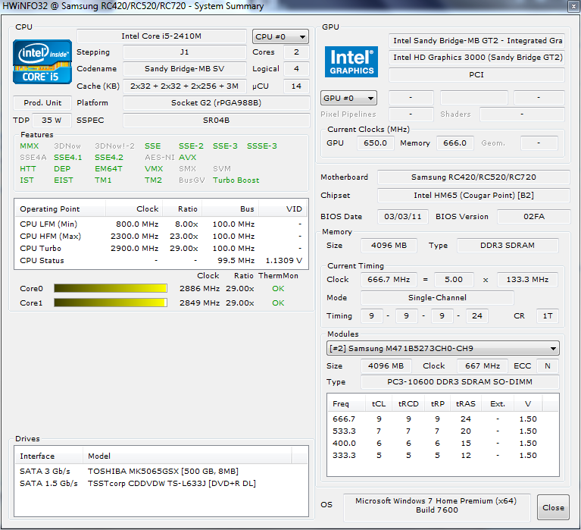
Task: Select the TSSTcorp CDDVDW TS-L633J drive row
Action: coord(161,483)
